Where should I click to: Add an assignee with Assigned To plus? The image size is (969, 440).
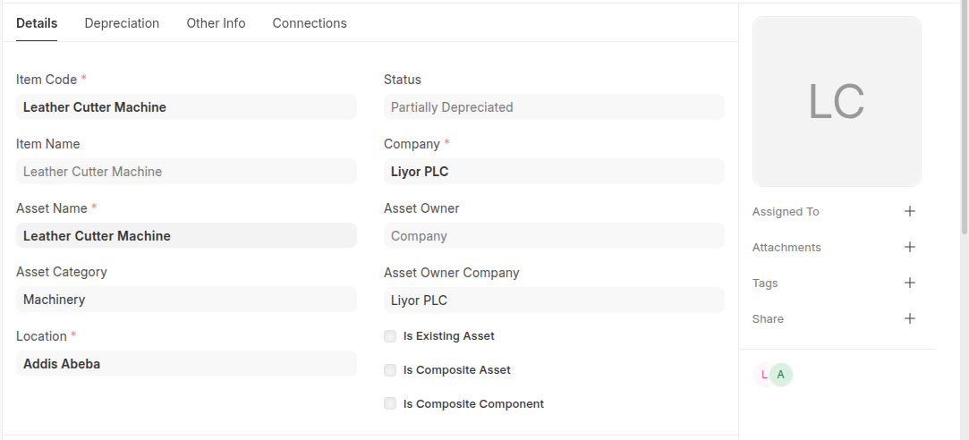[x=910, y=212]
